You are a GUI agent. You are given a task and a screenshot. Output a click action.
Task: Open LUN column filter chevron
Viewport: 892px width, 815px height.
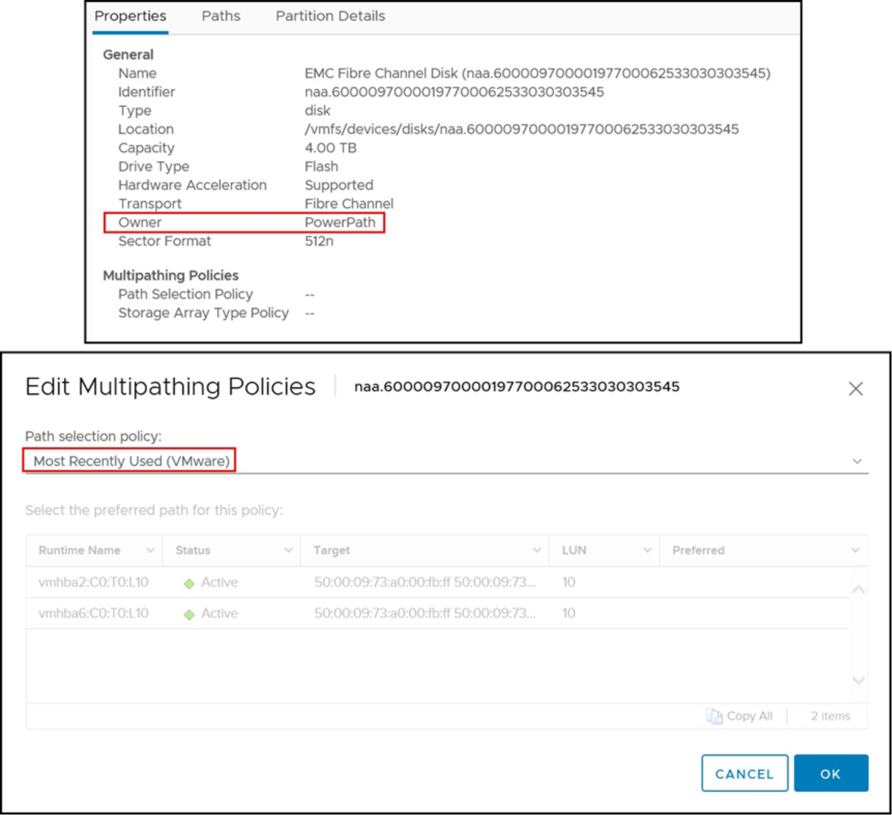click(x=647, y=550)
